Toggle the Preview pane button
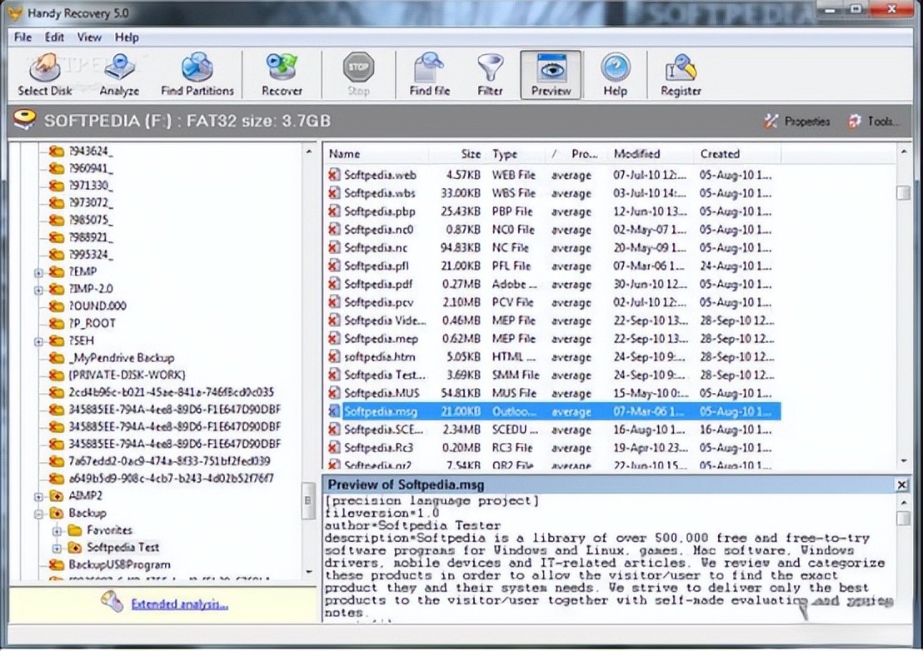Screen dimensions: 923x651 point(551,75)
